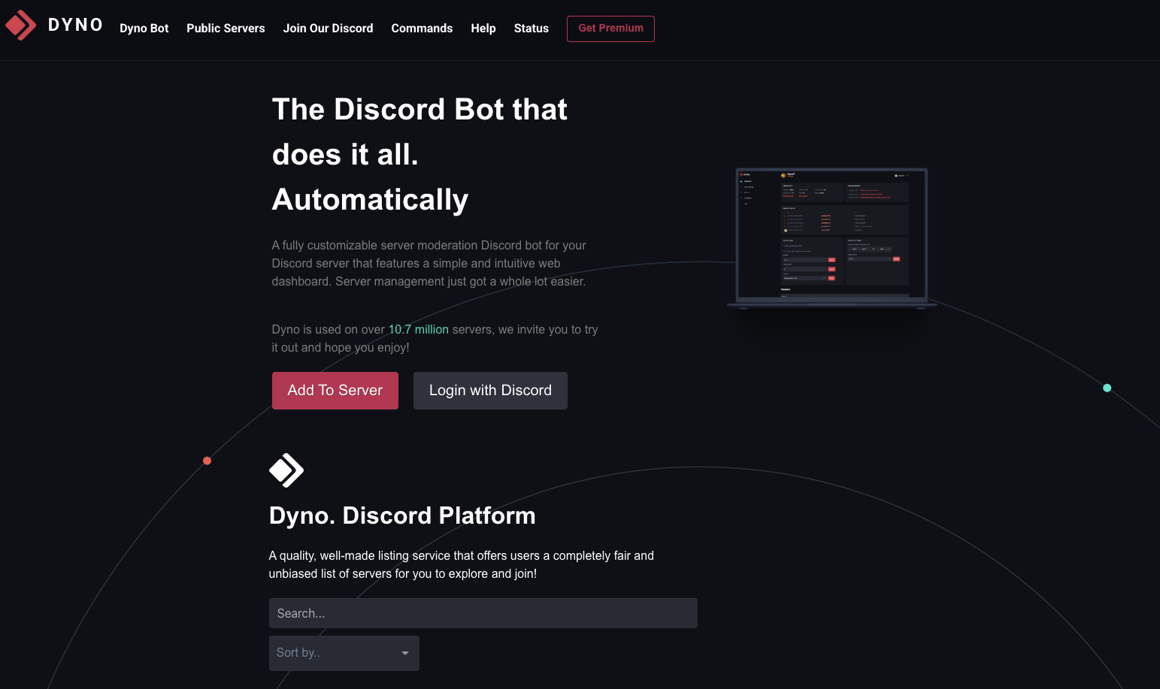The width and height of the screenshot is (1160, 689).
Task: Click the DYNO wordmark next to the logo
Action: (x=75, y=25)
